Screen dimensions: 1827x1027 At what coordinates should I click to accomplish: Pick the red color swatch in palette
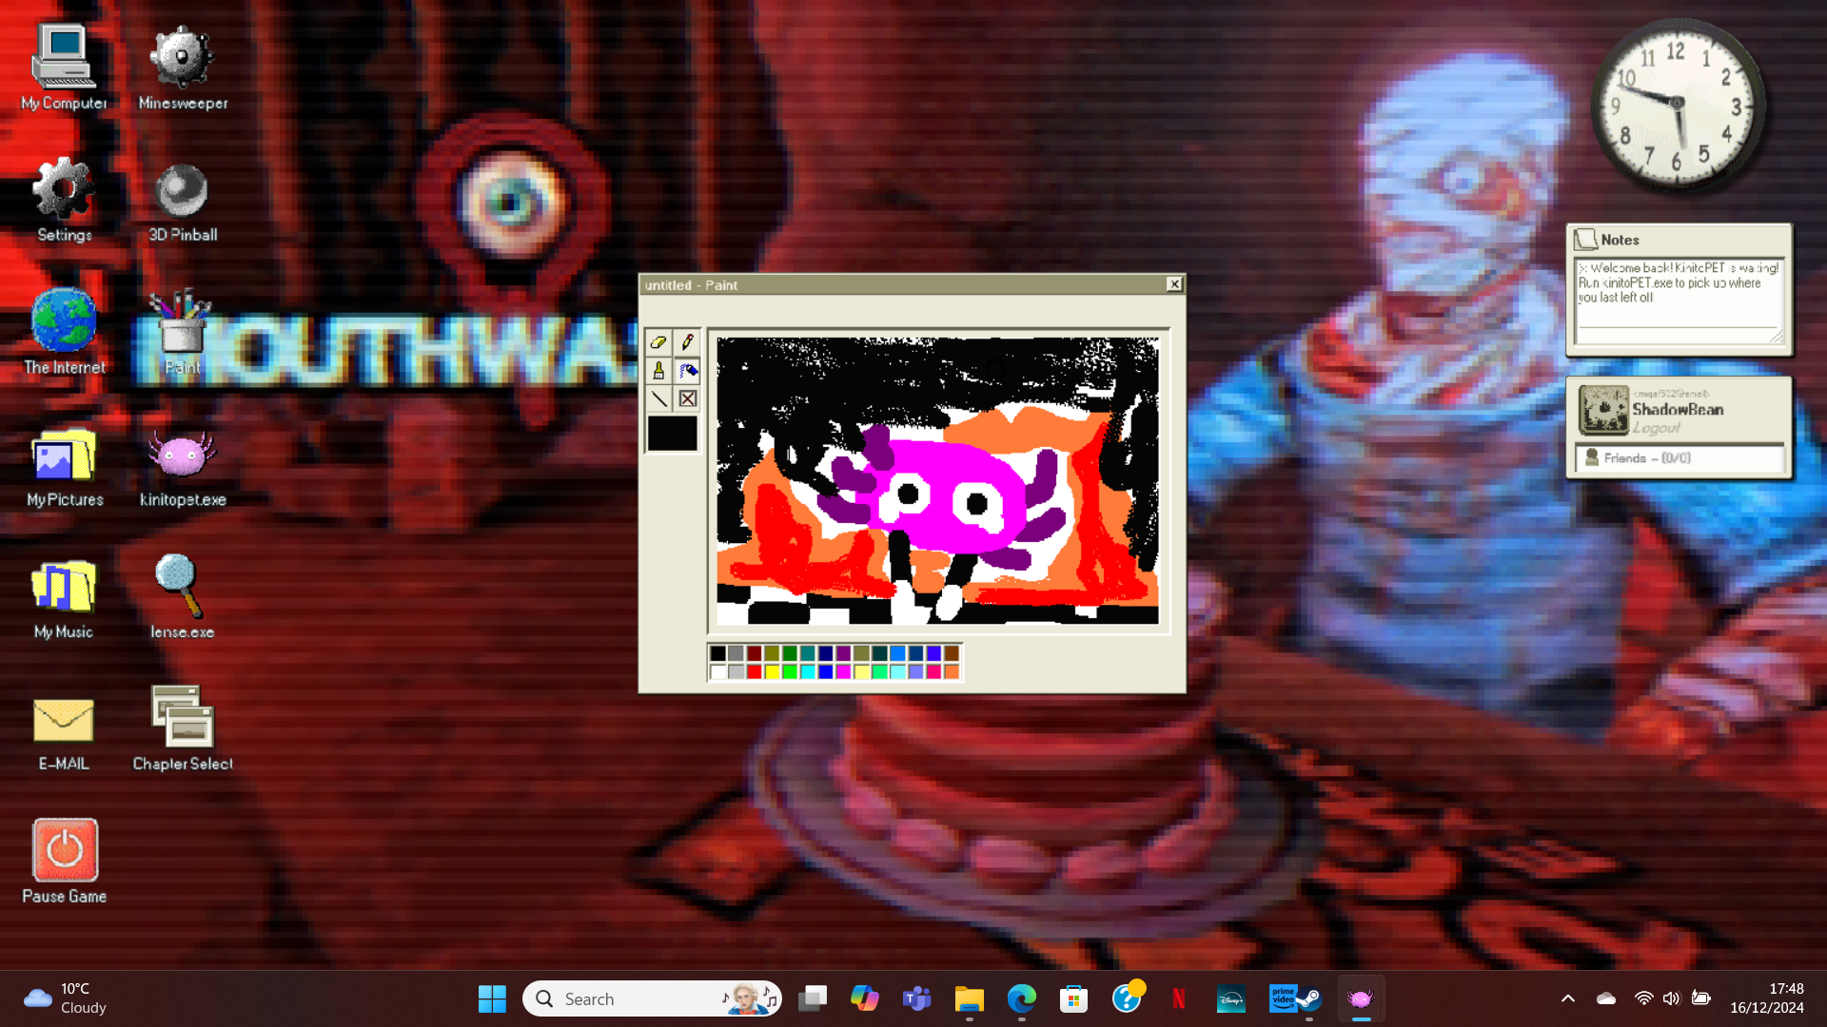pos(755,672)
